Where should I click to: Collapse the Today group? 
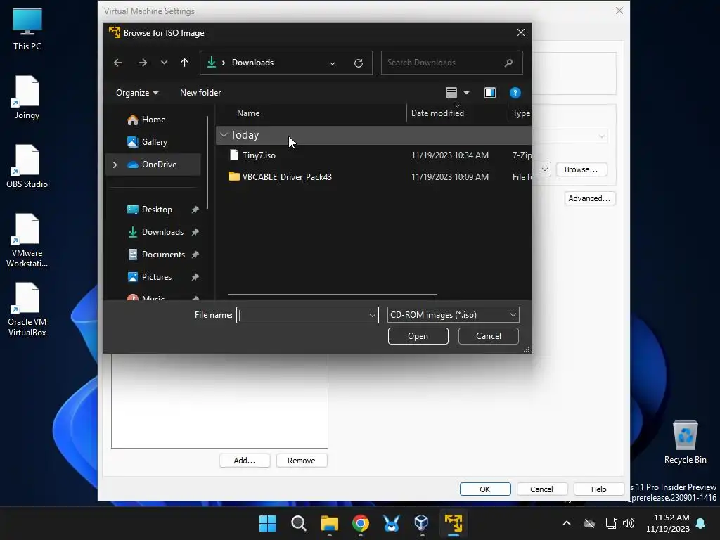(x=224, y=134)
